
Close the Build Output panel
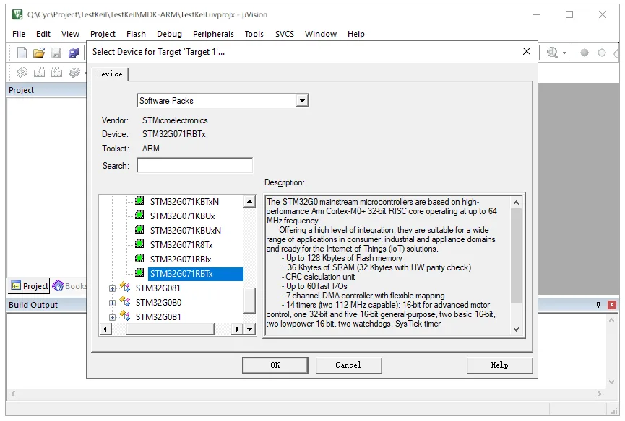pyautogui.click(x=612, y=304)
